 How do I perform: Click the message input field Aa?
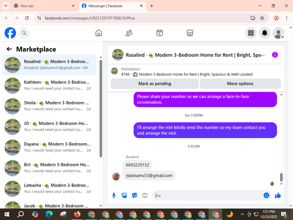click(208, 195)
